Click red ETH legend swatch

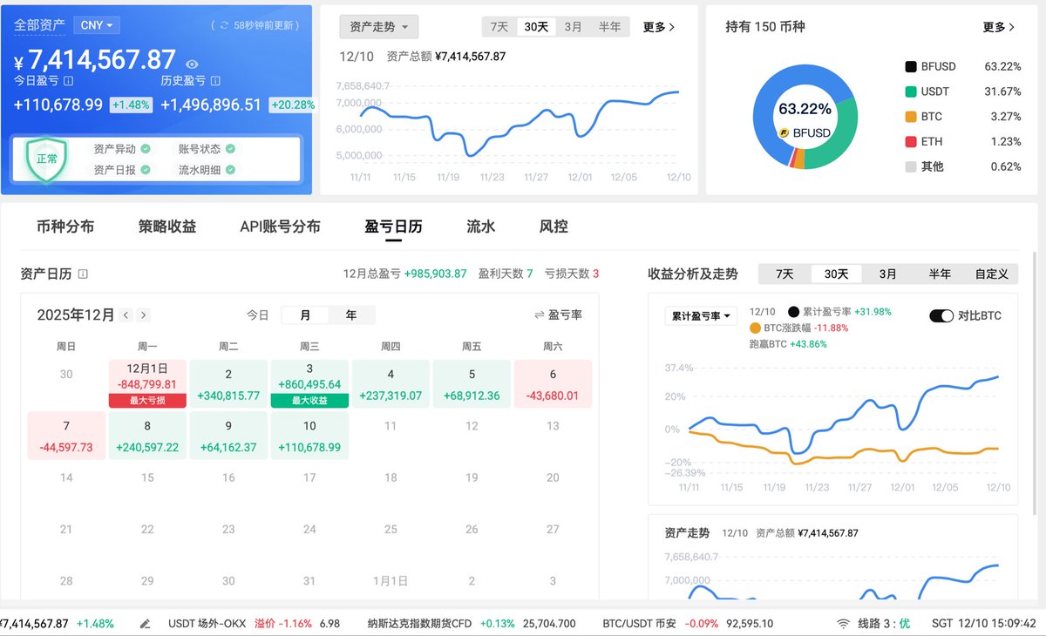click(x=911, y=141)
